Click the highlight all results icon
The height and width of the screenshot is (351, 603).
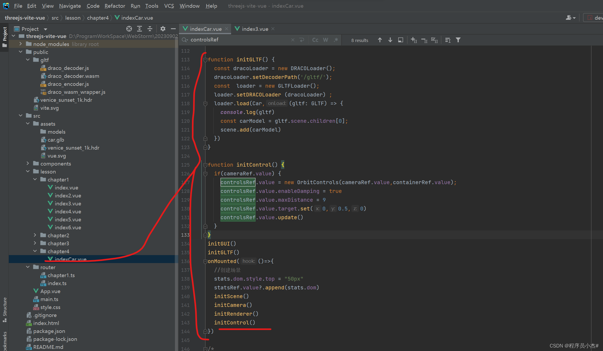coord(400,40)
